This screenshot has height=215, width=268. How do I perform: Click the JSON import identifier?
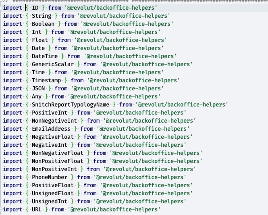(x=38, y=88)
